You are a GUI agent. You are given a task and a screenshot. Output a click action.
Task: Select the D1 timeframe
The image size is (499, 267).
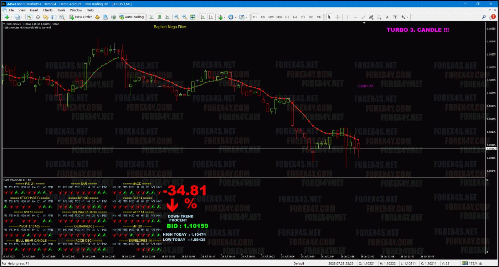coord(303,17)
